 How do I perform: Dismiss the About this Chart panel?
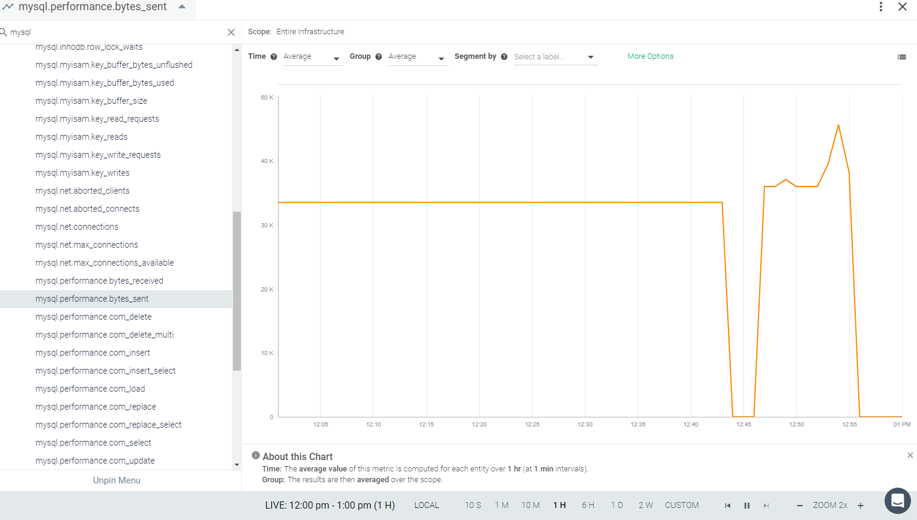910,456
